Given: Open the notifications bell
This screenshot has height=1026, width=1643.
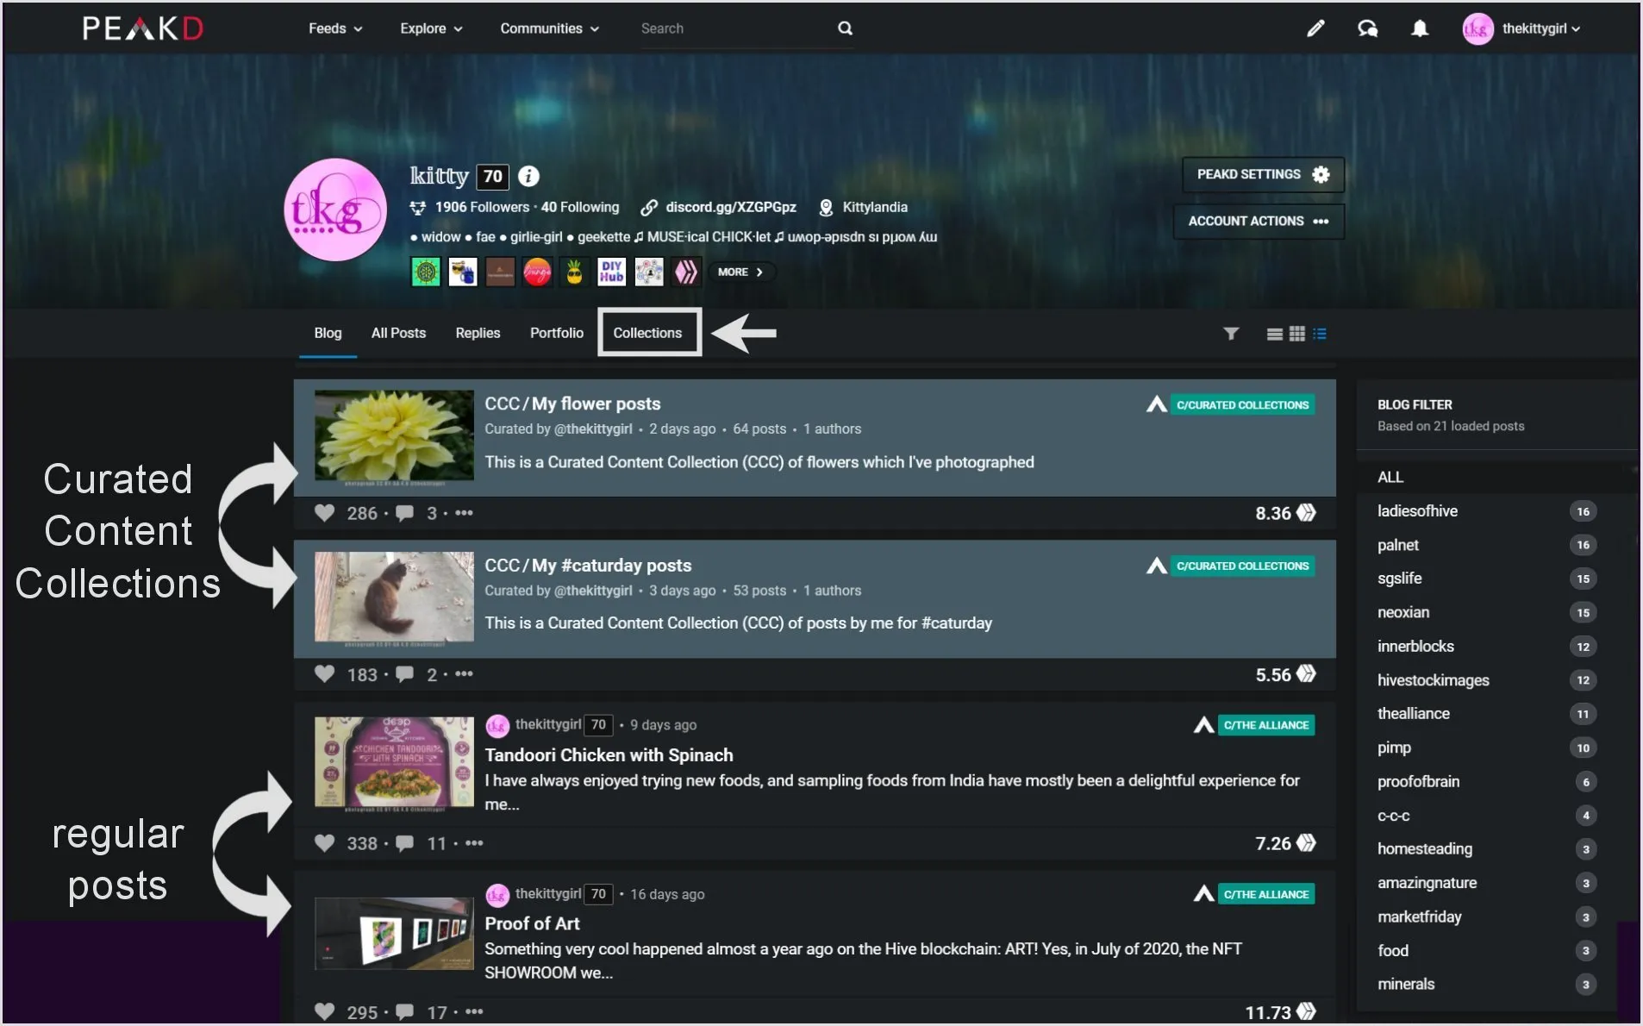Looking at the screenshot, I should 1420,28.
